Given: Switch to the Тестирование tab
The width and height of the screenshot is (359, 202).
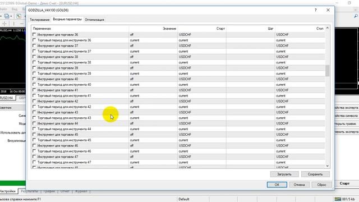Looking at the screenshot, I should 40,20.
